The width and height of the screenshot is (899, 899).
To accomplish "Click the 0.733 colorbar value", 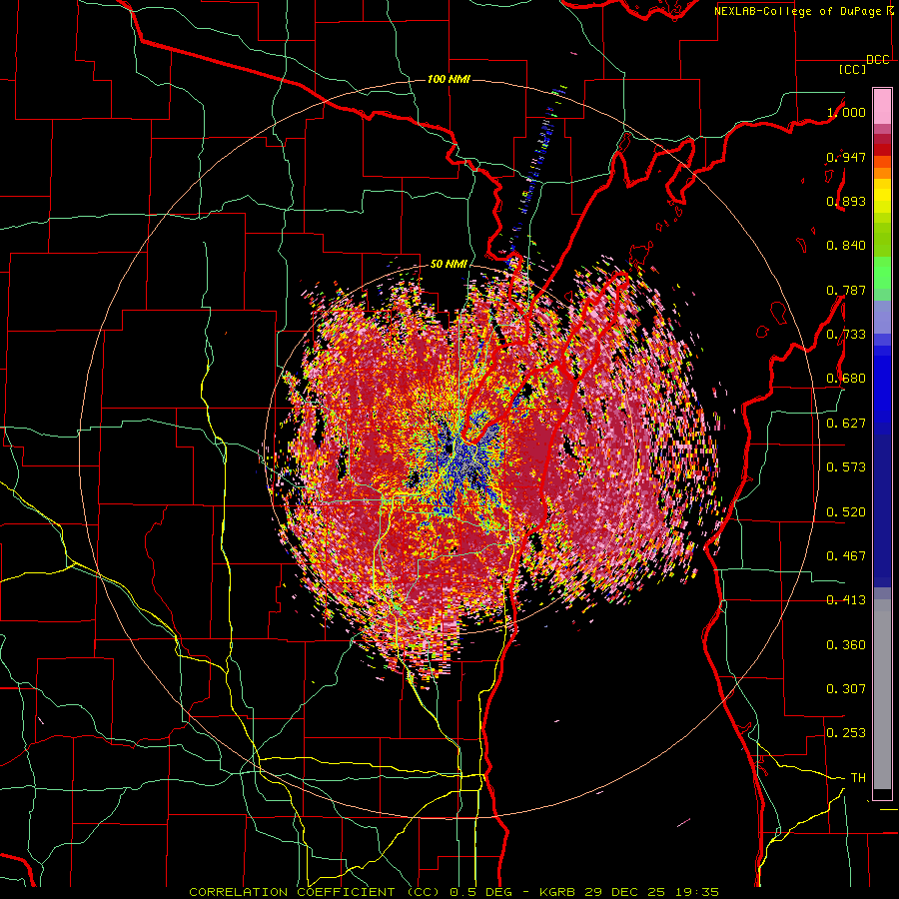I will pyautogui.click(x=846, y=335).
